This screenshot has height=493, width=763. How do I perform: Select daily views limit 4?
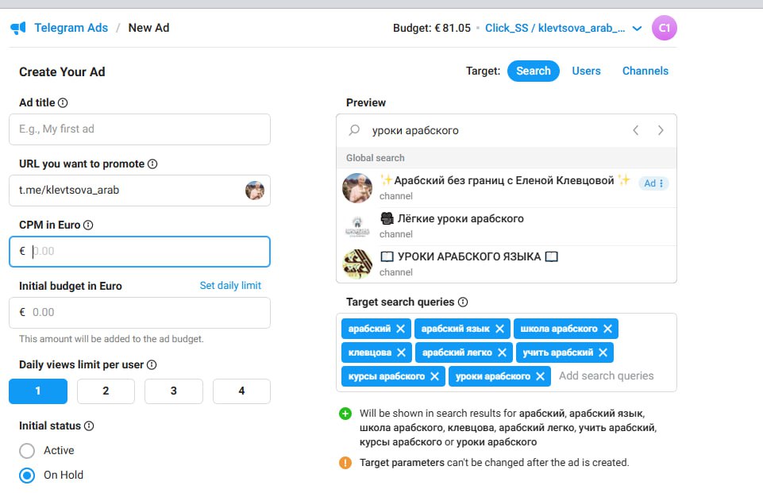(x=241, y=391)
